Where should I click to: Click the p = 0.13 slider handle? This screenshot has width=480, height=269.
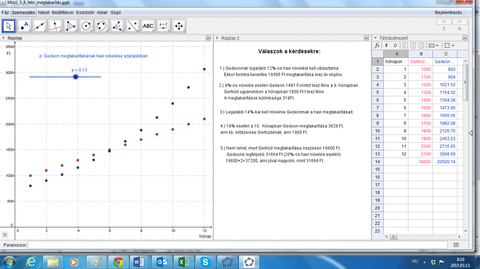(x=75, y=77)
